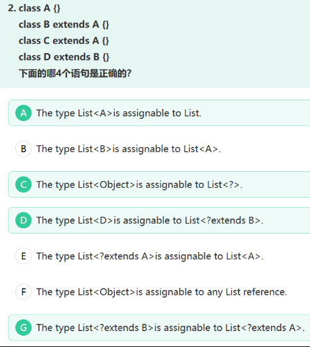310x347 pixels.
Task: Pick text 'List<? extends A> is assignable to List<A>'
Action: coord(169,256)
